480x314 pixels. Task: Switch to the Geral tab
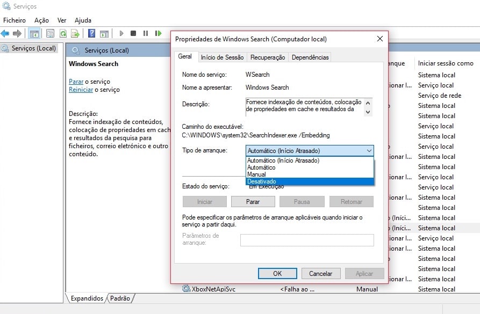(185, 56)
